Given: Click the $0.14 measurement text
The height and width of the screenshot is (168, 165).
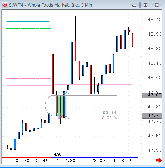Looking at the screenshot, I should (110, 113).
